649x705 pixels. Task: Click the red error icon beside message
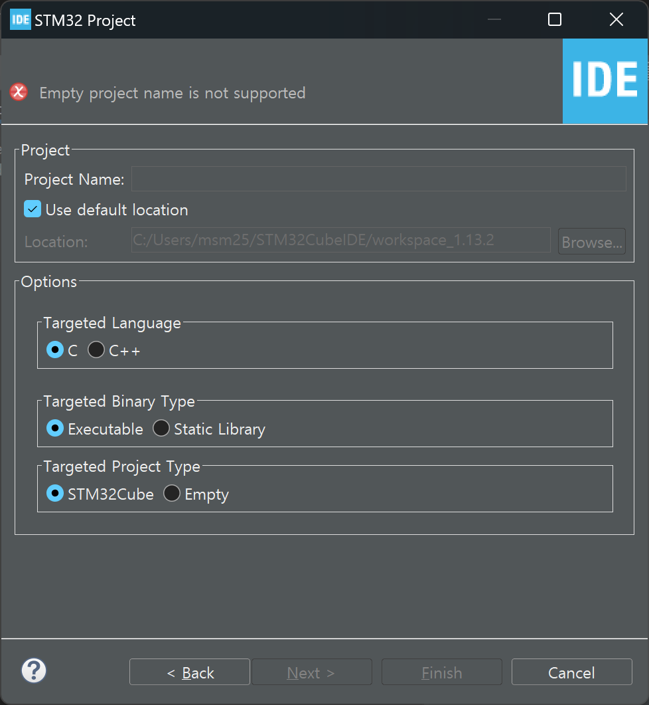19,92
